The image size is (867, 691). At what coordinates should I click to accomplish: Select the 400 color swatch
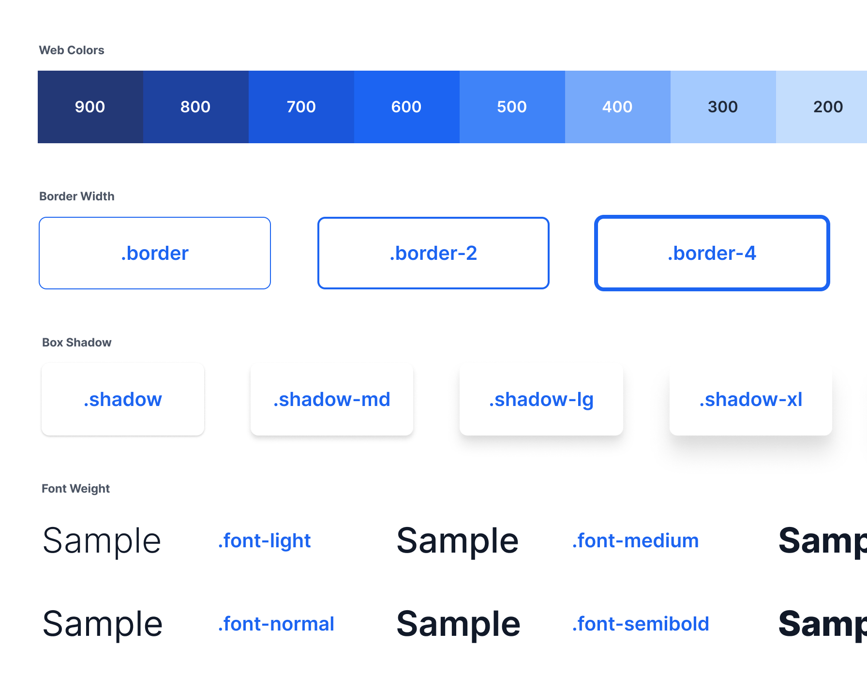[x=617, y=107]
